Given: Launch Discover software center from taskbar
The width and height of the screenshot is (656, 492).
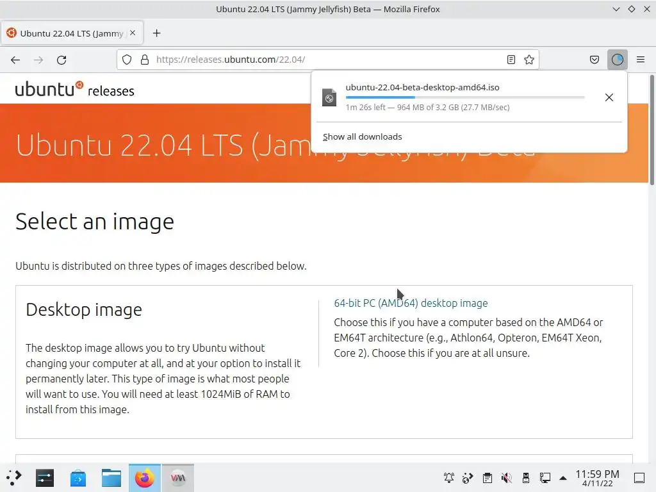Looking at the screenshot, I should click(x=78, y=478).
